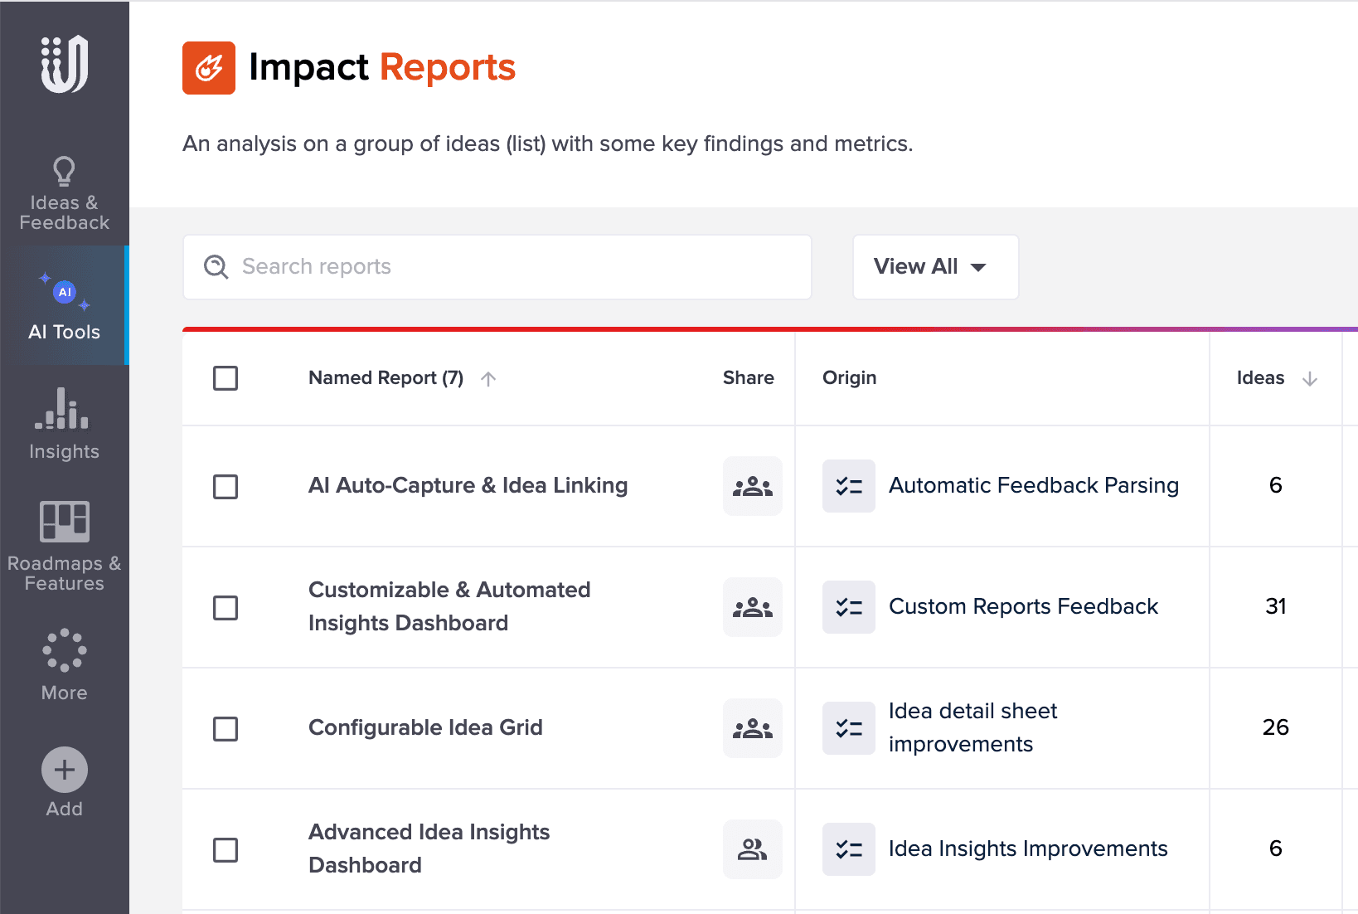Open the Insights chart section
Viewport: 1358px width, 914px height.
[65, 423]
